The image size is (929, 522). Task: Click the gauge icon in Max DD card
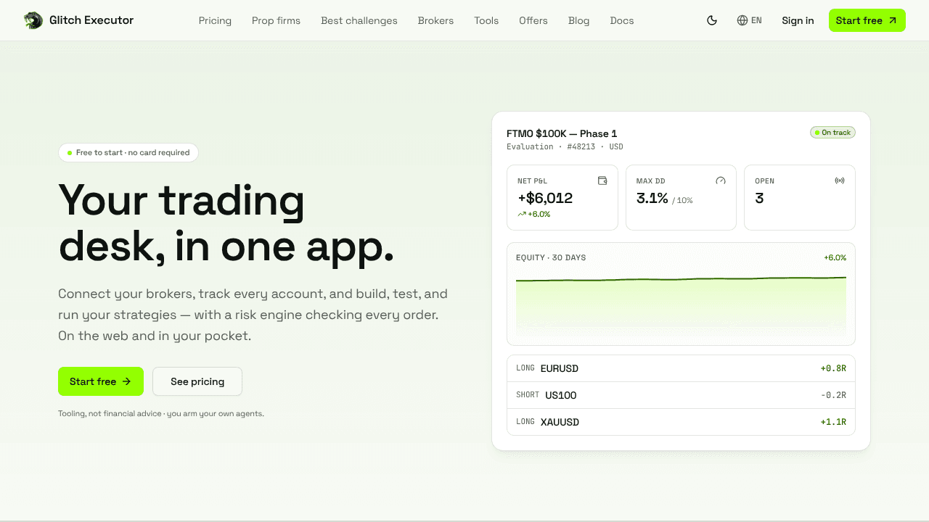click(x=721, y=181)
